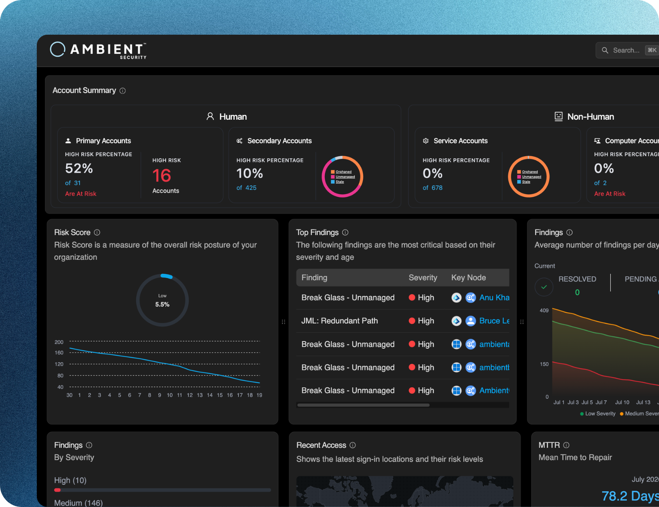This screenshot has height=507, width=659.
Task: Sort by the Key Node column header
Action: pyautogui.click(x=468, y=278)
